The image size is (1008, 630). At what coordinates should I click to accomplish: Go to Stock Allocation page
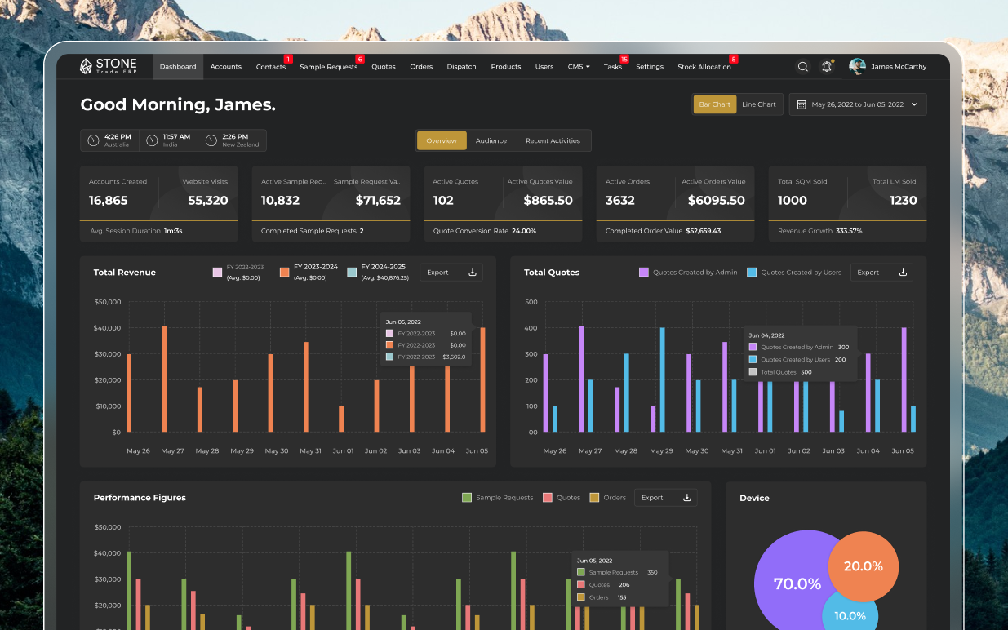point(704,67)
